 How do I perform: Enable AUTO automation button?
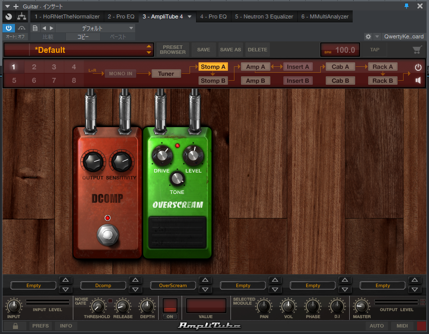(x=377, y=326)
